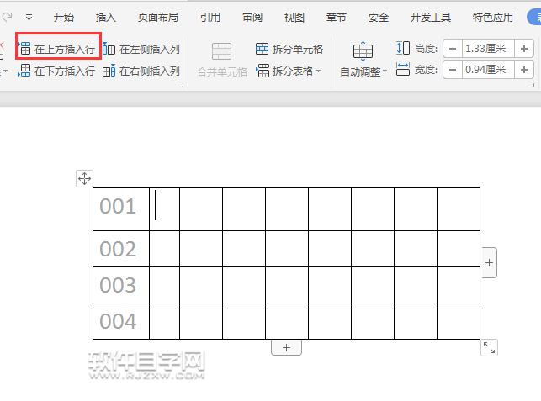Decrease row height with minus button

coord(453,49)
